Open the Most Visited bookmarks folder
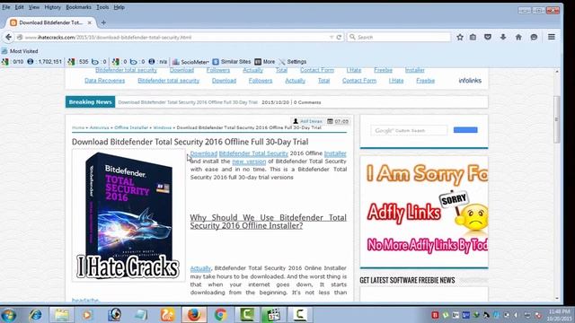The image size is (575, 323). click(x=20, y=51)
